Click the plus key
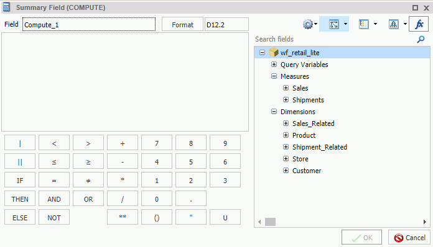Screen dimensions: 433x247 coord(123,143)
